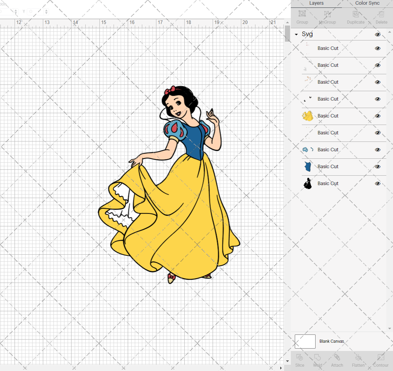The height and width of the screenshot is (371, 393).
Task: Click Snow White's red hair bow on canvas
Action: (x=170, y=90)
